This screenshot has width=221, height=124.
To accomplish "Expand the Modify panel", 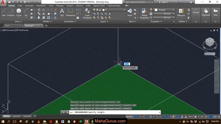I will coord(47,21).
